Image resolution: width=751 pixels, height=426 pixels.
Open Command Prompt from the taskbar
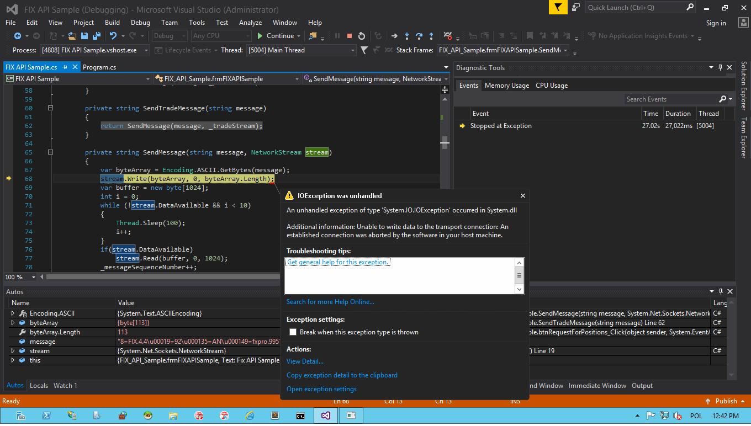[300, 416]
